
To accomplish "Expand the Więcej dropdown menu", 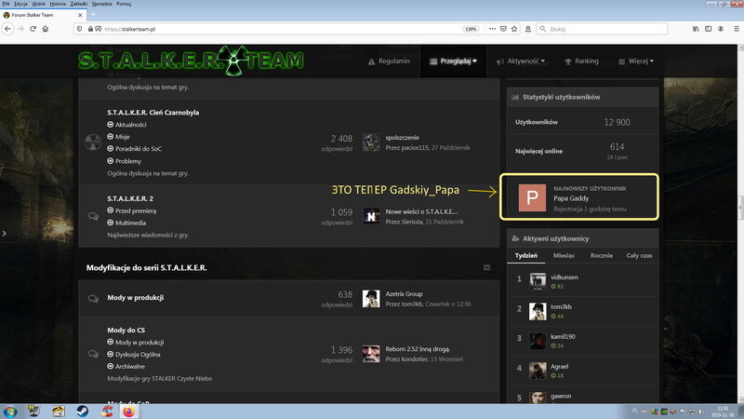I will coord(636,61).
